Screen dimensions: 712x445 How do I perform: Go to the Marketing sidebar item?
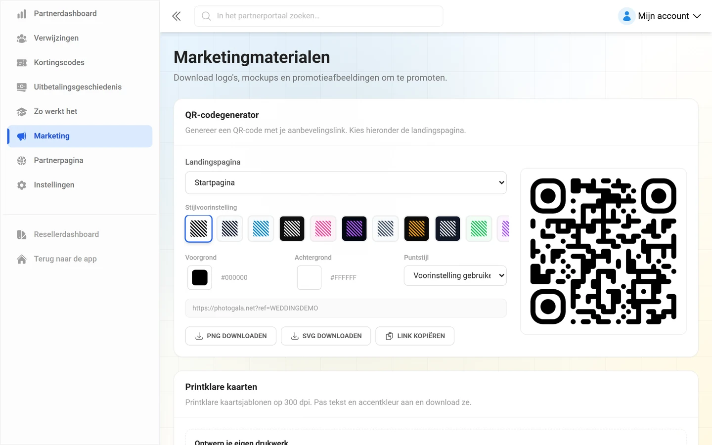tap(80, 136)
